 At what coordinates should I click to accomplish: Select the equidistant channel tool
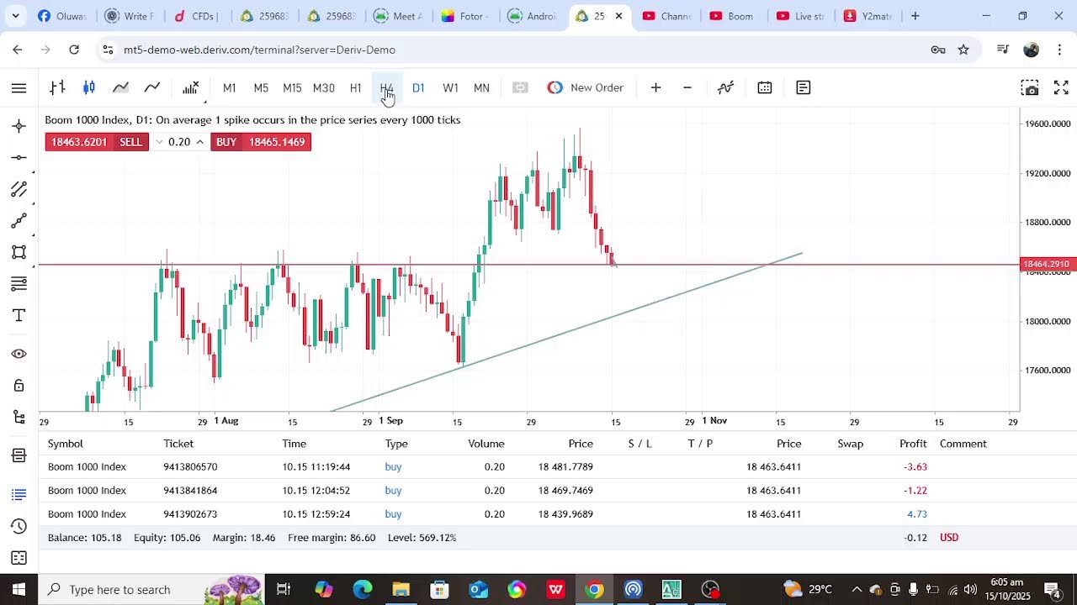click(x=19, y=189)
